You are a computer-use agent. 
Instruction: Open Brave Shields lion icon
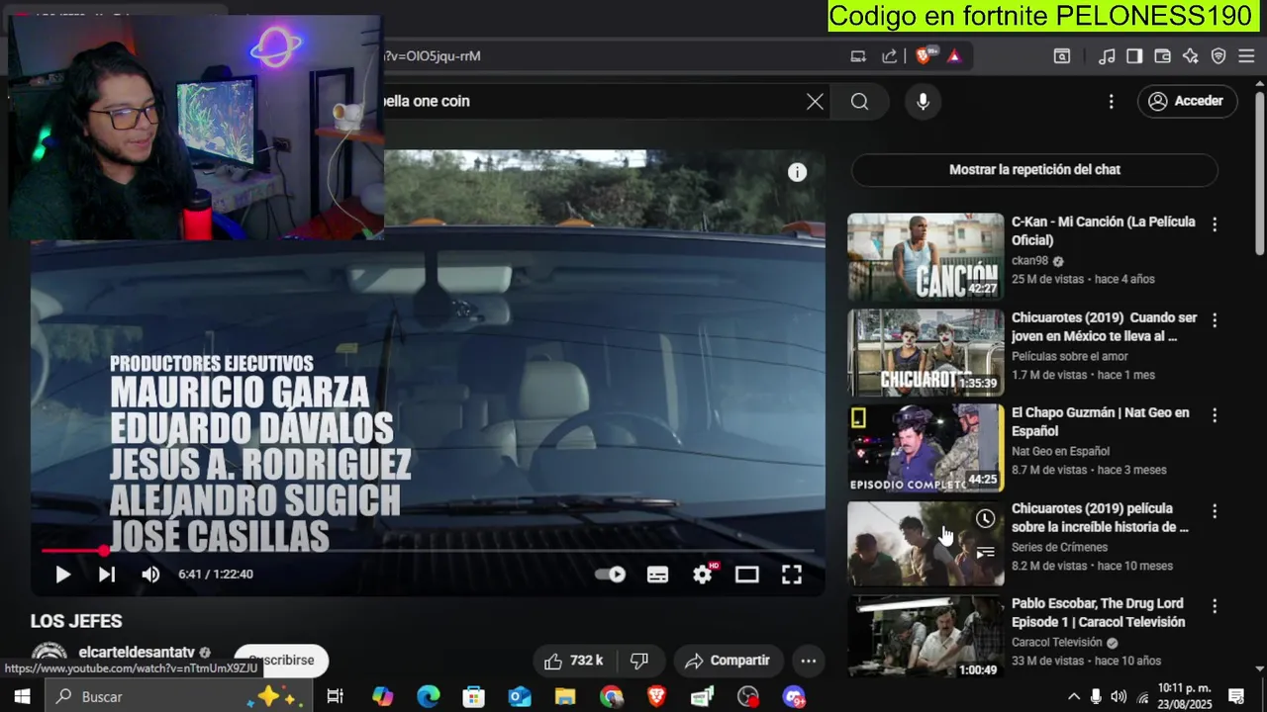click(924, 56)
